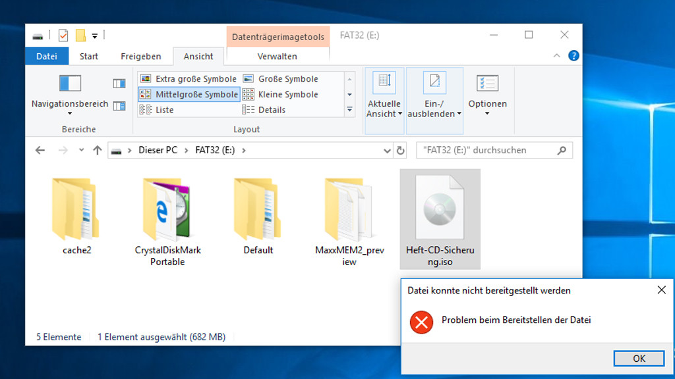Click "Problem beim Bereitstellen der Datei" message

[516, 320]
